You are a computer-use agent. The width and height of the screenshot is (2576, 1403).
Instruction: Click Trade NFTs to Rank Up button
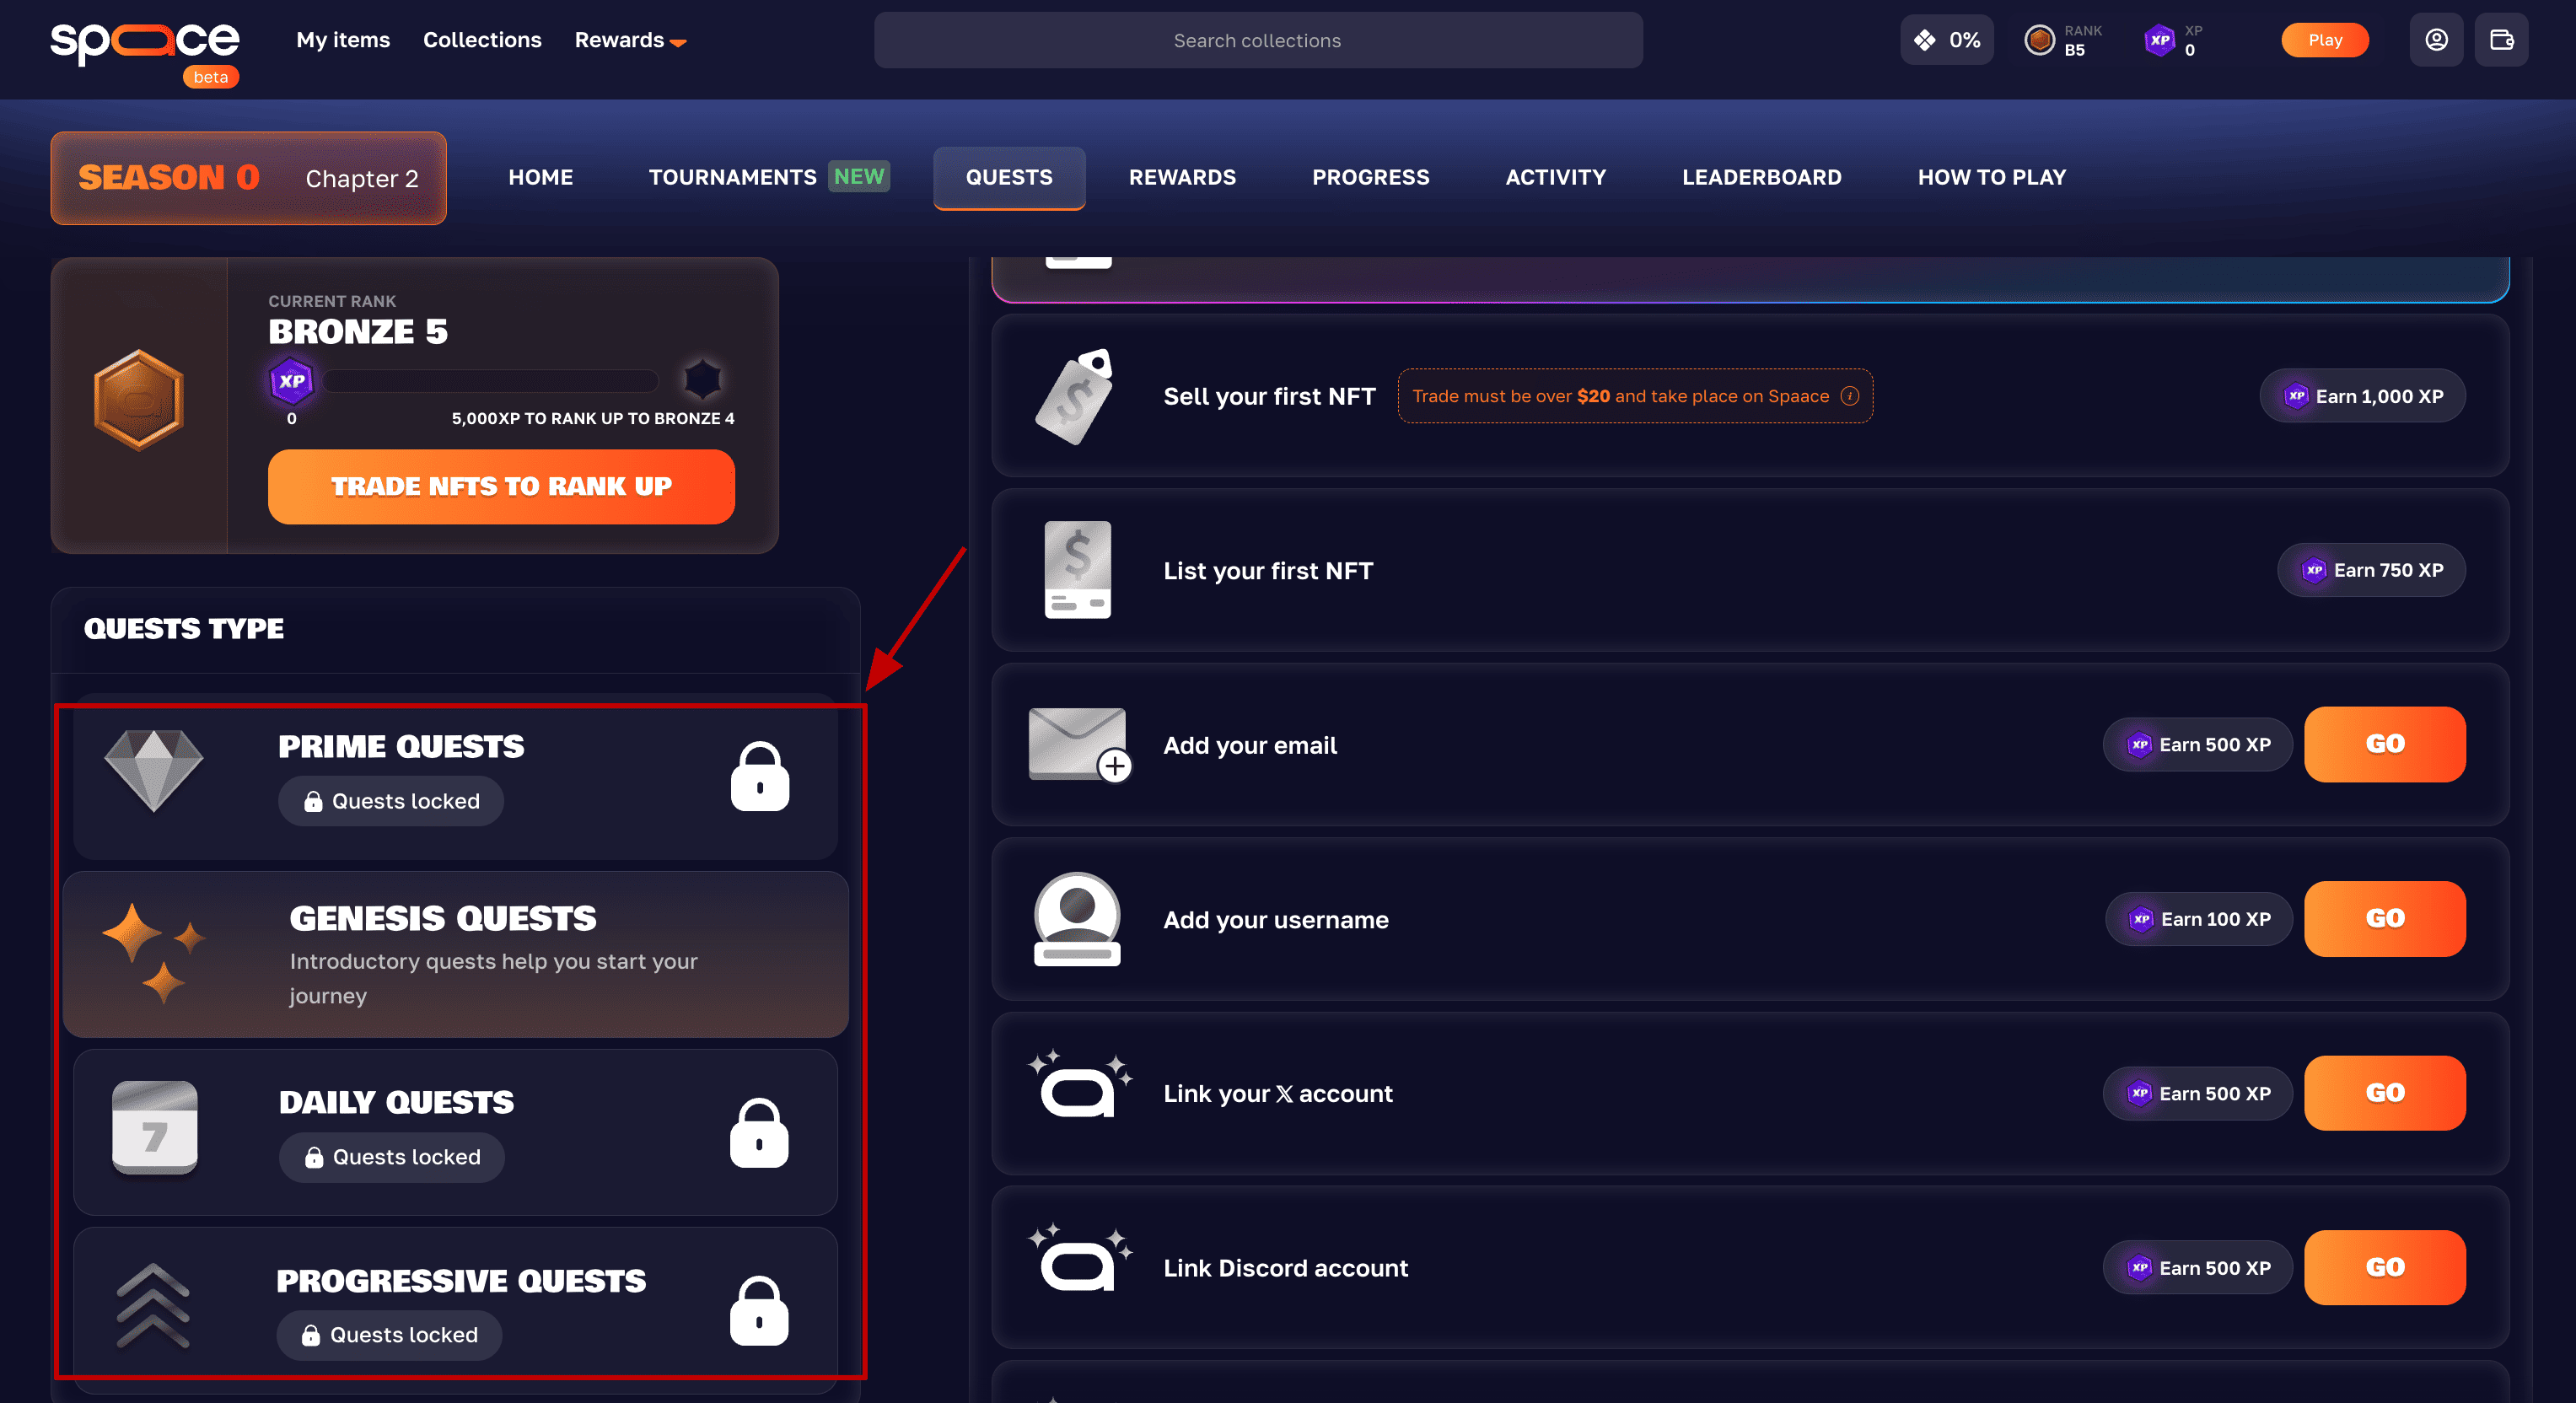pos(501,486)
